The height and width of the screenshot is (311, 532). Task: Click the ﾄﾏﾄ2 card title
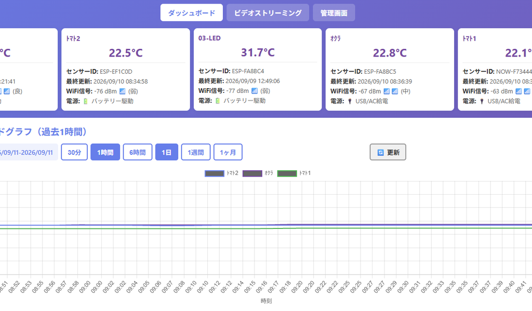pos(73,38)
